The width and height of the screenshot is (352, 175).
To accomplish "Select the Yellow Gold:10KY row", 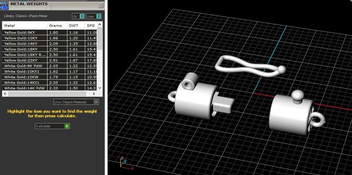I will point(50,38).
